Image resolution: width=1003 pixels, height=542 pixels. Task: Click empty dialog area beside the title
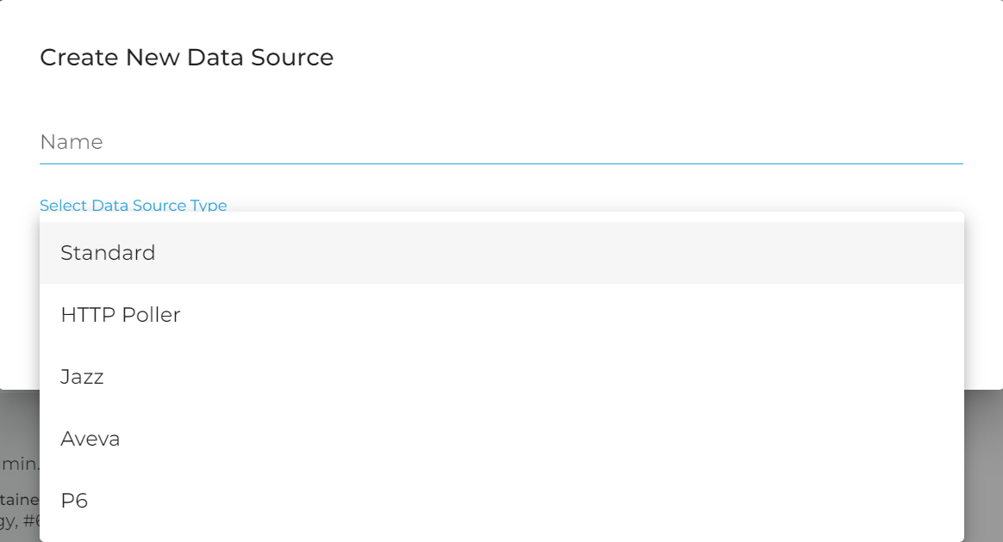coord(646,58)
